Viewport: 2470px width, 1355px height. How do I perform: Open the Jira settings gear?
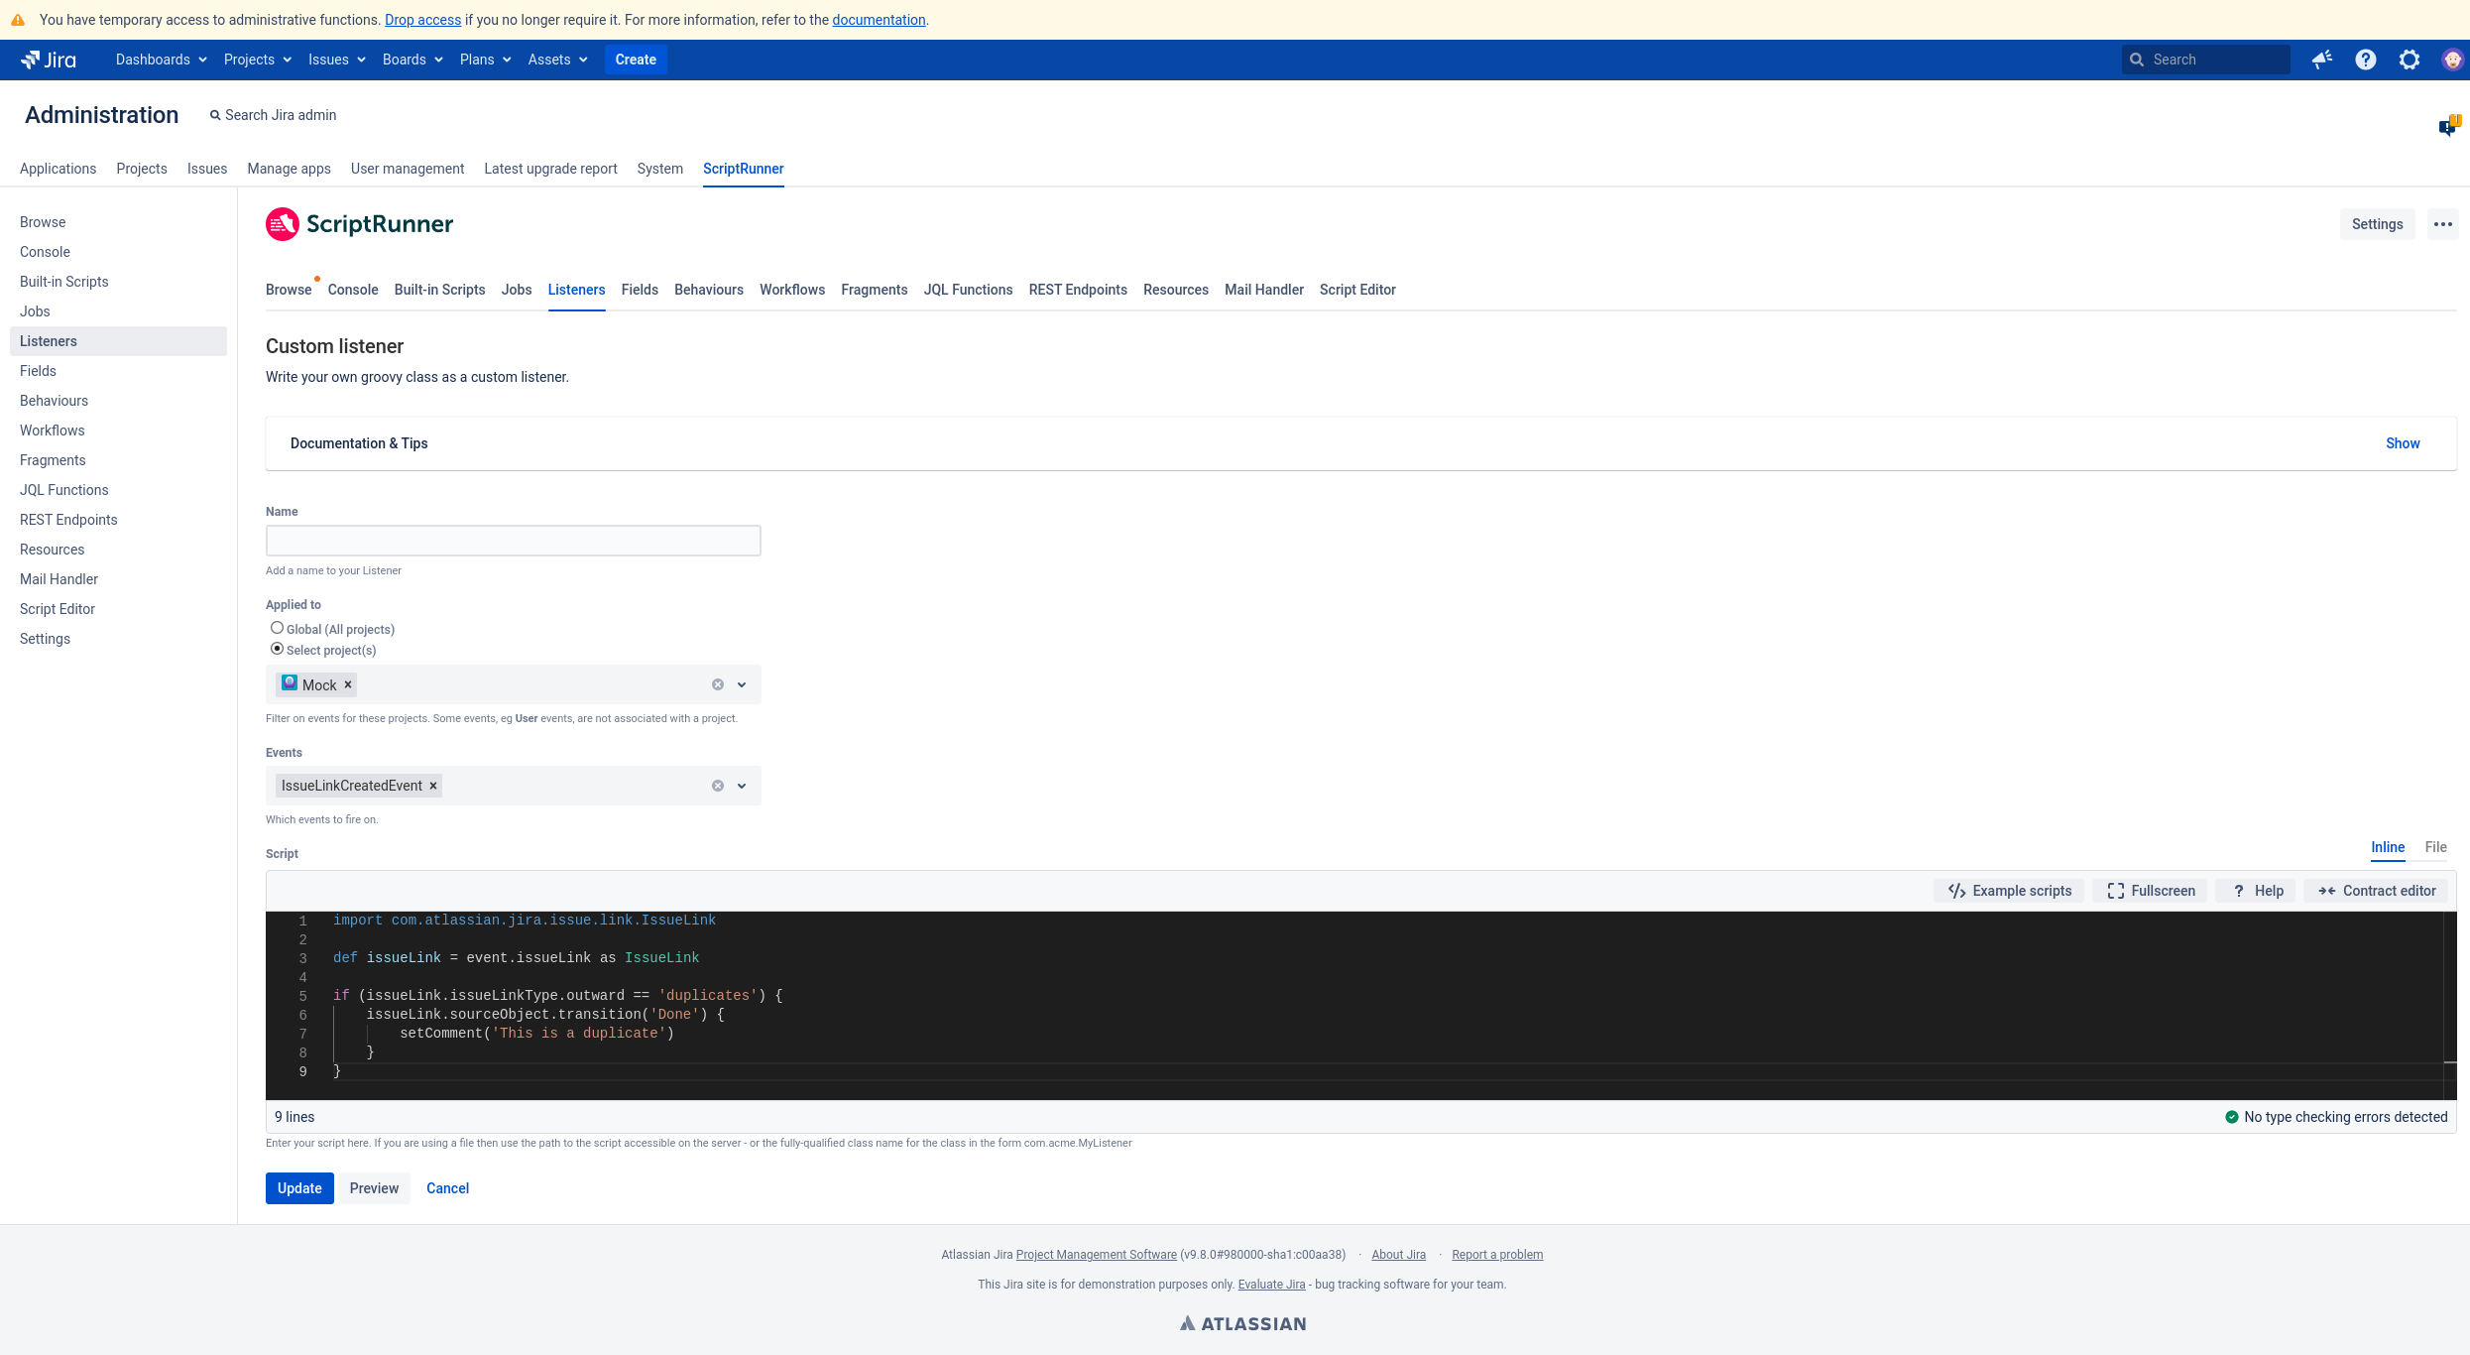(2410, 60)
